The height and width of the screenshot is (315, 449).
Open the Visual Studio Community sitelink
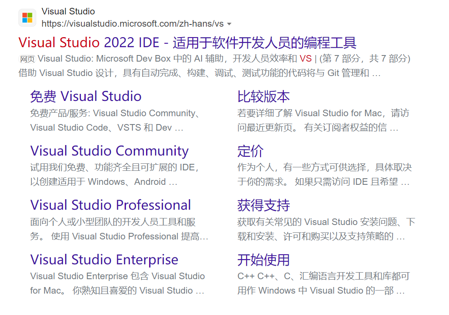(109, 151)
